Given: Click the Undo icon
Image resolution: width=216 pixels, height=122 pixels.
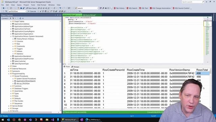Looking at the screenshot, I should [60, 8].
